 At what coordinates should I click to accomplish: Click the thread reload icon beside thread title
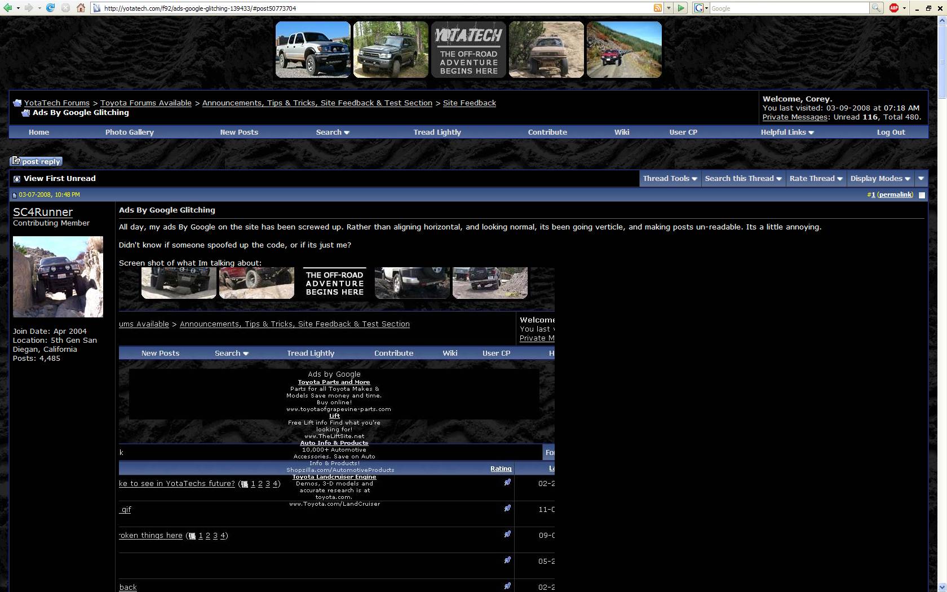[25, 113]
